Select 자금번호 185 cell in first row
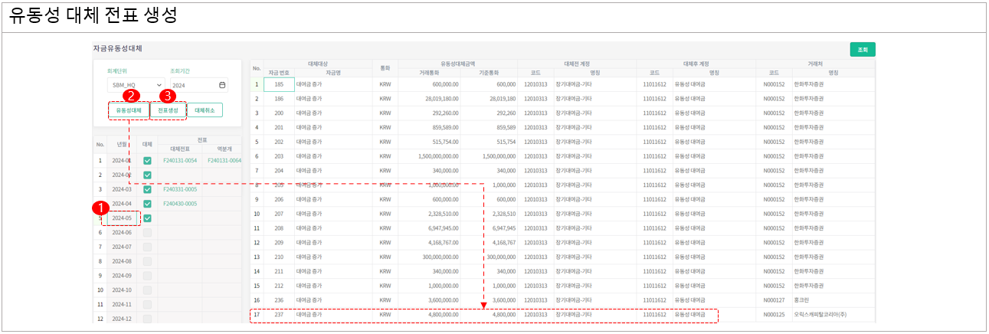This screenshot has width=989, height=334. (279, 84)
